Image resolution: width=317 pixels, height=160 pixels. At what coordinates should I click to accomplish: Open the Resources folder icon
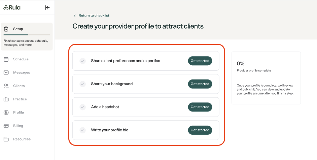click(6, 139)
